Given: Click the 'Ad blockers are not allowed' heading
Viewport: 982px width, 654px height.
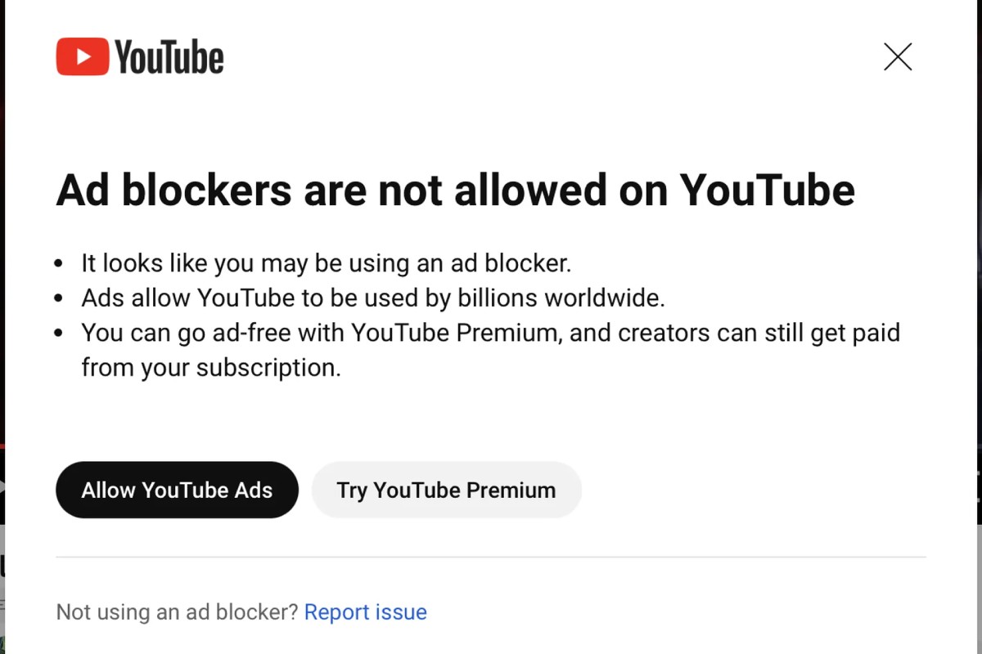Looking at the screenshot, I should tap(455, 190).
